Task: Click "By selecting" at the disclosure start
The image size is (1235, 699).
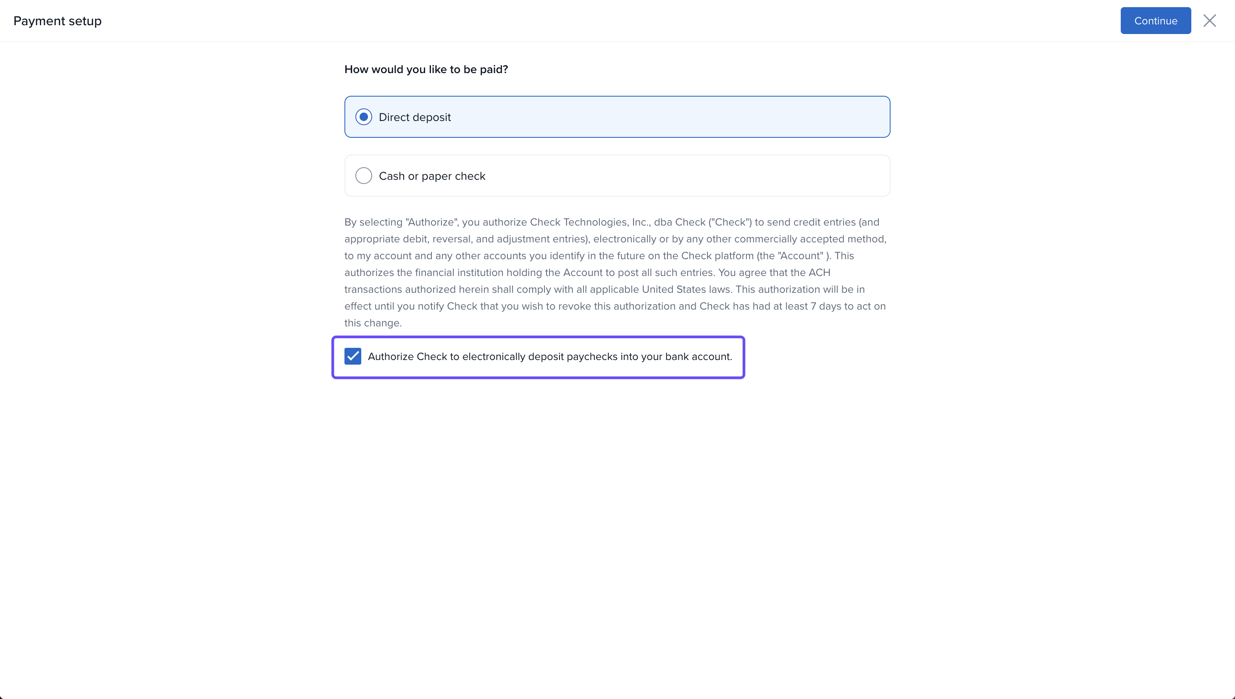Action: pos(373,222)
